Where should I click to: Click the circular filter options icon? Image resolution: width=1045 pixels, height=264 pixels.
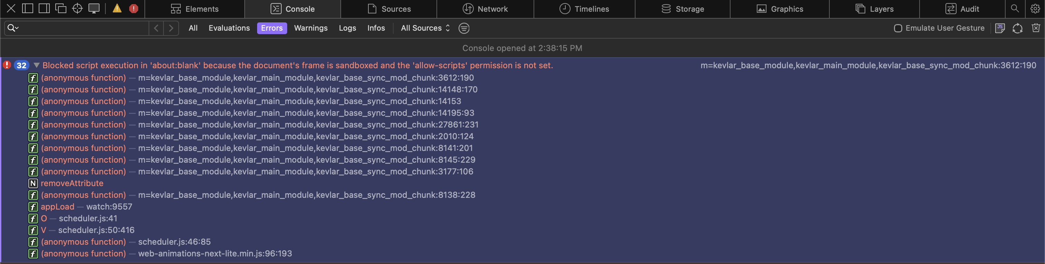click(x=464, y=28)
